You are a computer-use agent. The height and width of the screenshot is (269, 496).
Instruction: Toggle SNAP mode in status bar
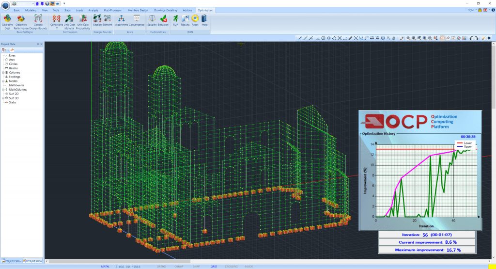click(197, 267)
